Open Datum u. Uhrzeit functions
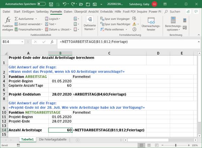202x148 pixels. pos(58,30)
